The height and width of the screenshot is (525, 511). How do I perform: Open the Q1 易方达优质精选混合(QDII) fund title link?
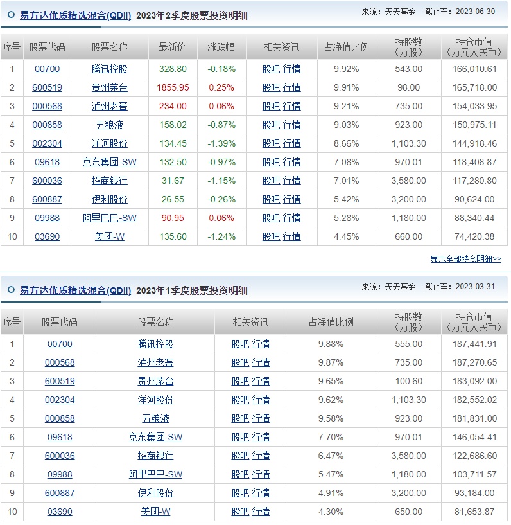pyautogui.click(x=75, y=290)
